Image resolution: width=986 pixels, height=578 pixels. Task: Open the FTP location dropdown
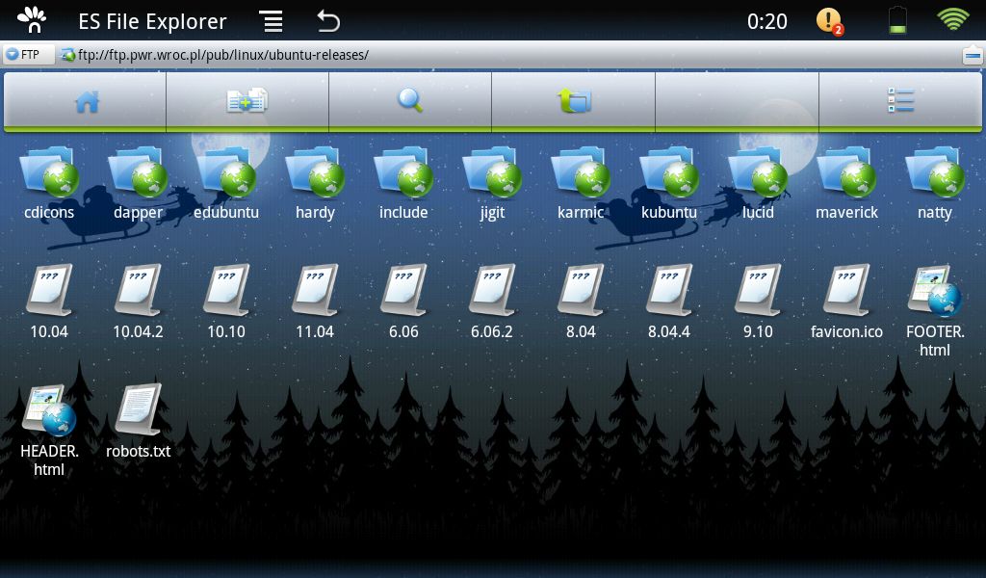pos(28,55)
